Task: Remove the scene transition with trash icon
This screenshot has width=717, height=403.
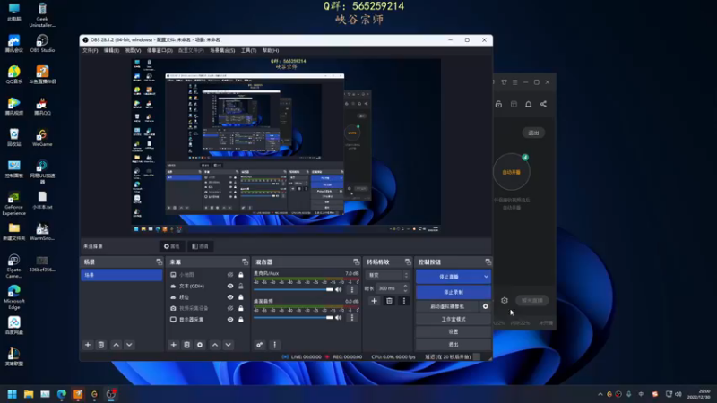Action: (x=389, y=301)
